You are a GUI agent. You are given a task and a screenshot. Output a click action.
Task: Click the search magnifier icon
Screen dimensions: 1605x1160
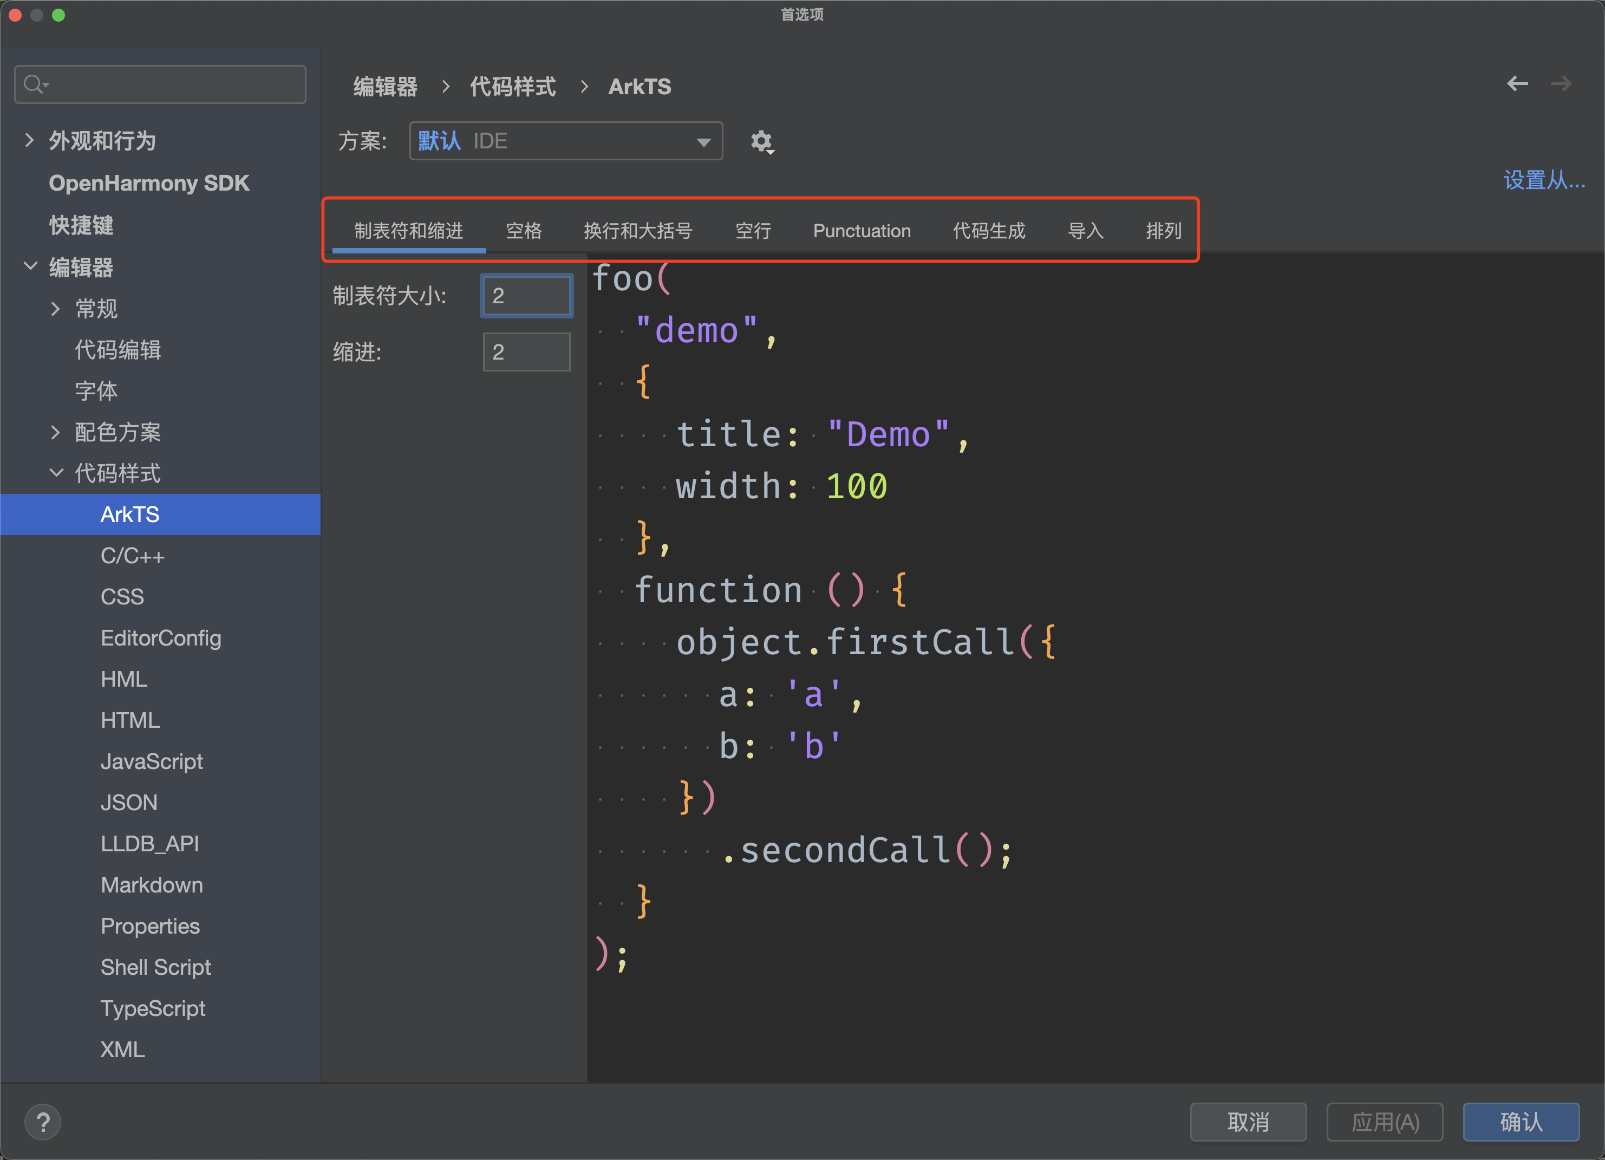coord(33,84)
